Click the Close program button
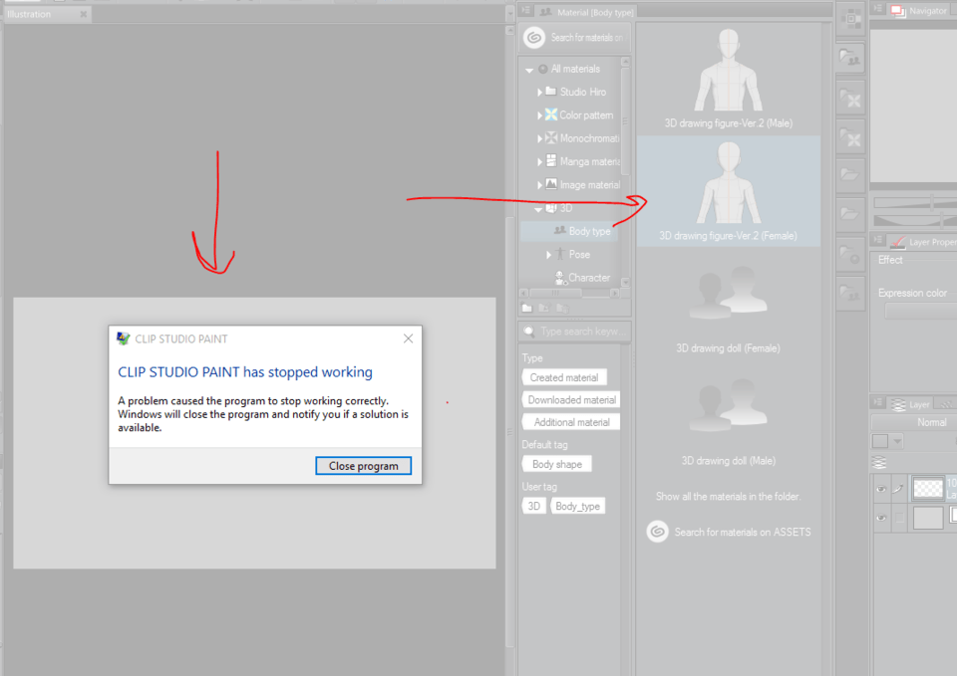This screenshot has width=957, height=676. 363,466
